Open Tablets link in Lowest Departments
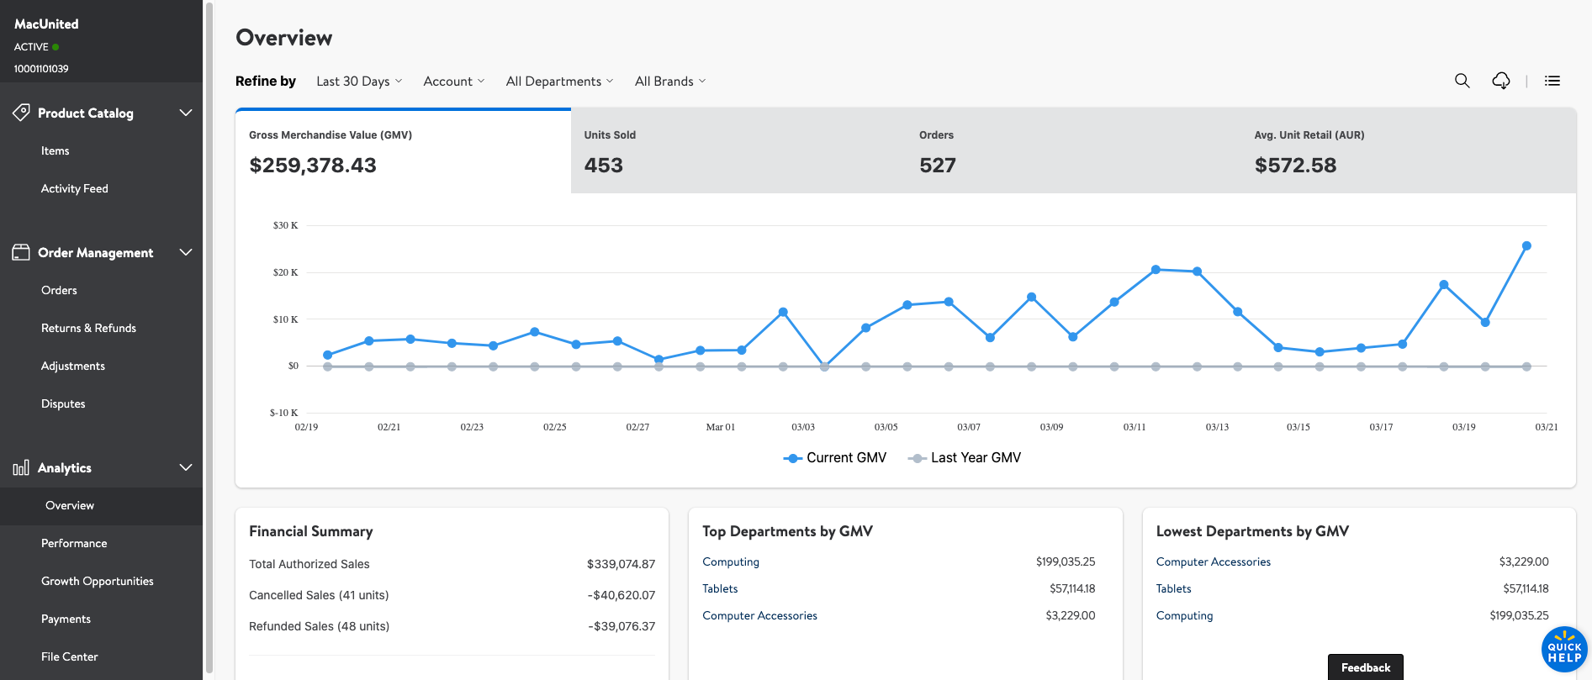The image size is (1592, 680). coord(1174,589)
